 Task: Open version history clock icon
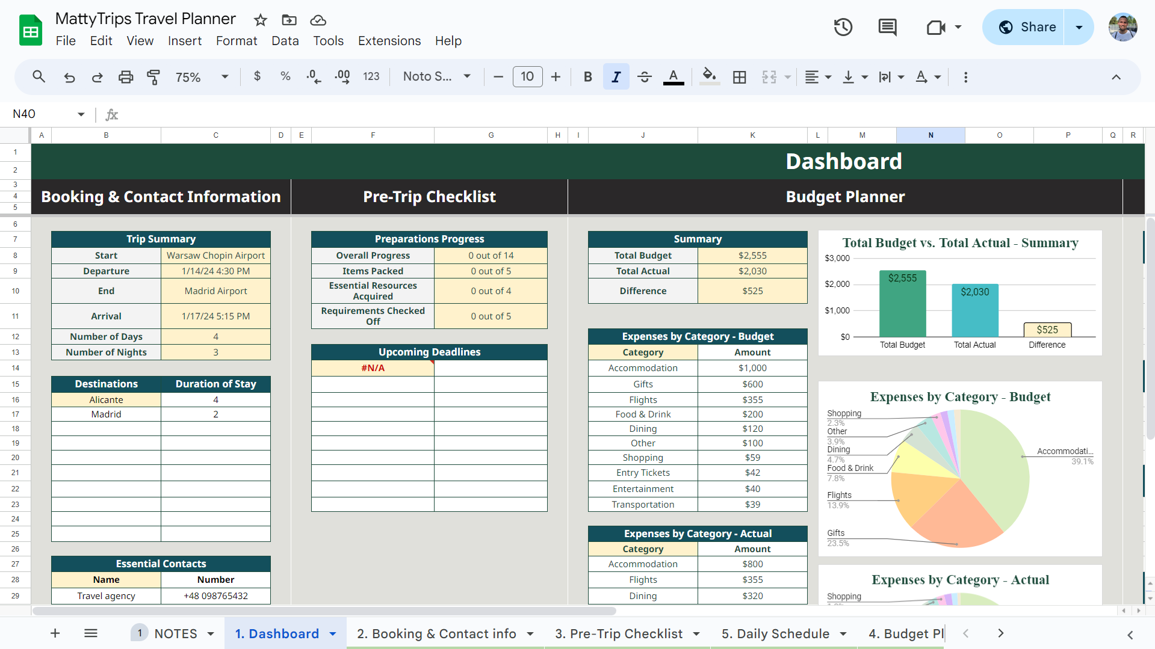pyautogui.click(x=843, y=27)
